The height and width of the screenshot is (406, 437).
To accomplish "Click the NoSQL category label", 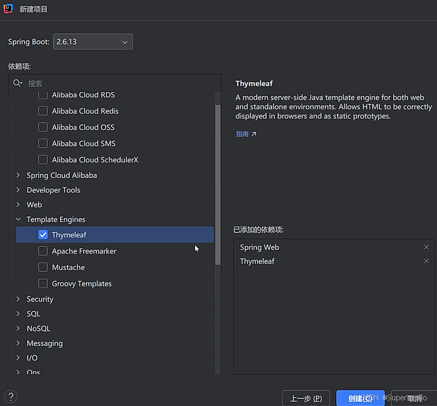I will tap(38, 329).
